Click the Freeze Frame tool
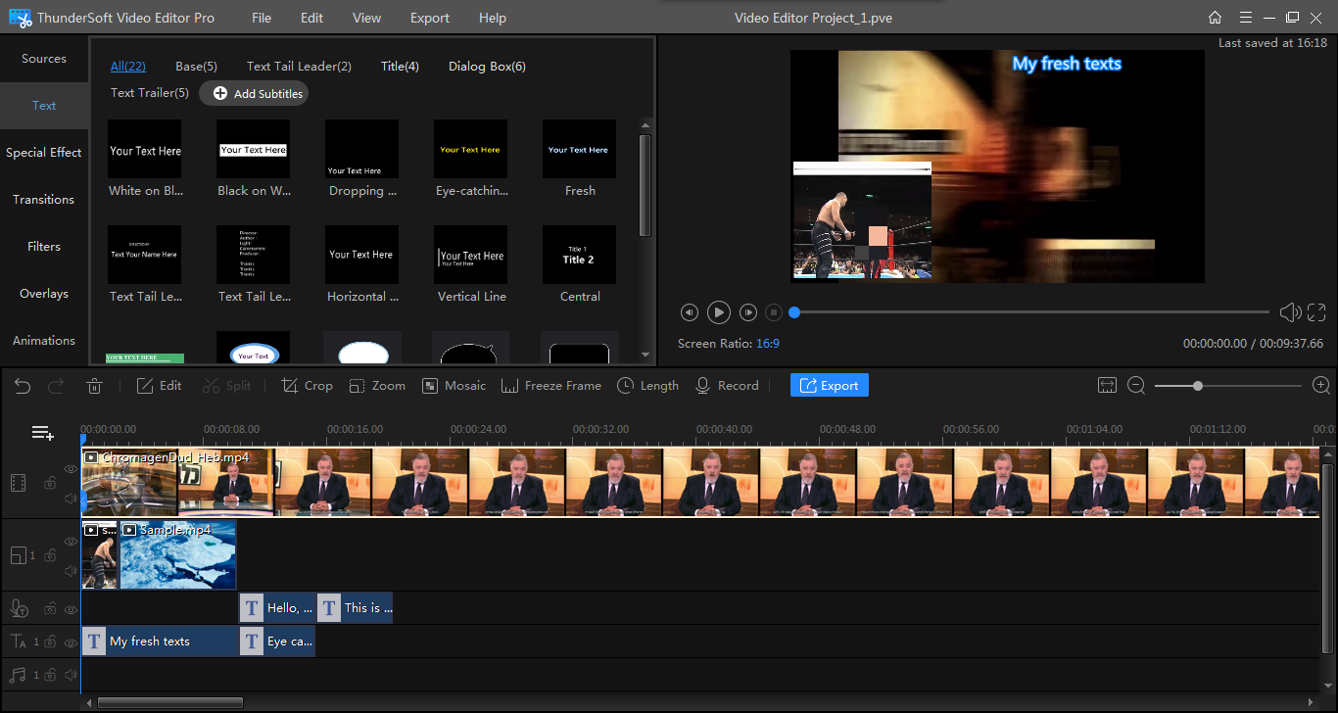This screenshot has height=713, width=1338. coord(550,386)
